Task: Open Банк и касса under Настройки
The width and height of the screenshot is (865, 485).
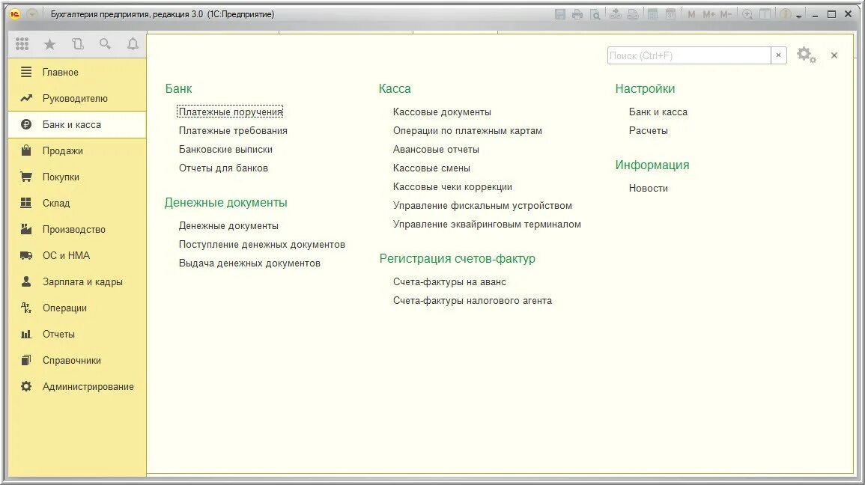Action: [x=658, y=112]
